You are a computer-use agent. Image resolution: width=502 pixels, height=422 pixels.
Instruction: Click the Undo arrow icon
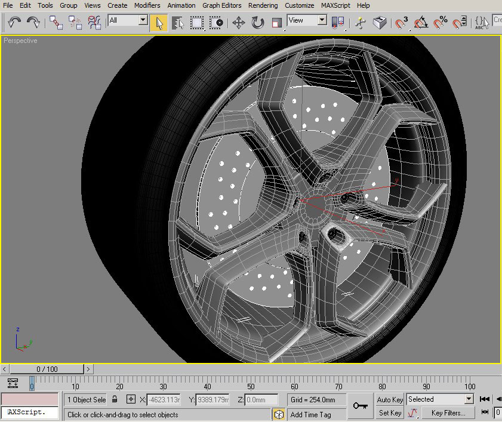click(x=14, y=23)
